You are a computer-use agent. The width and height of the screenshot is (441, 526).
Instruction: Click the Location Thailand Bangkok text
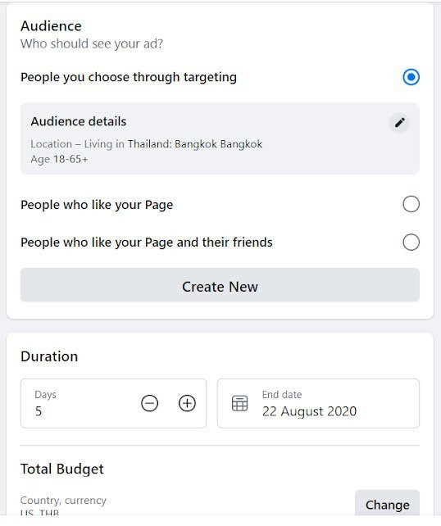pos(147,144)
